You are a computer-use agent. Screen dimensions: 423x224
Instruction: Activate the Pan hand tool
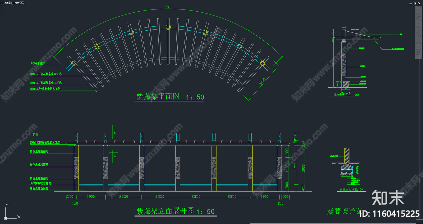[419, 28]
